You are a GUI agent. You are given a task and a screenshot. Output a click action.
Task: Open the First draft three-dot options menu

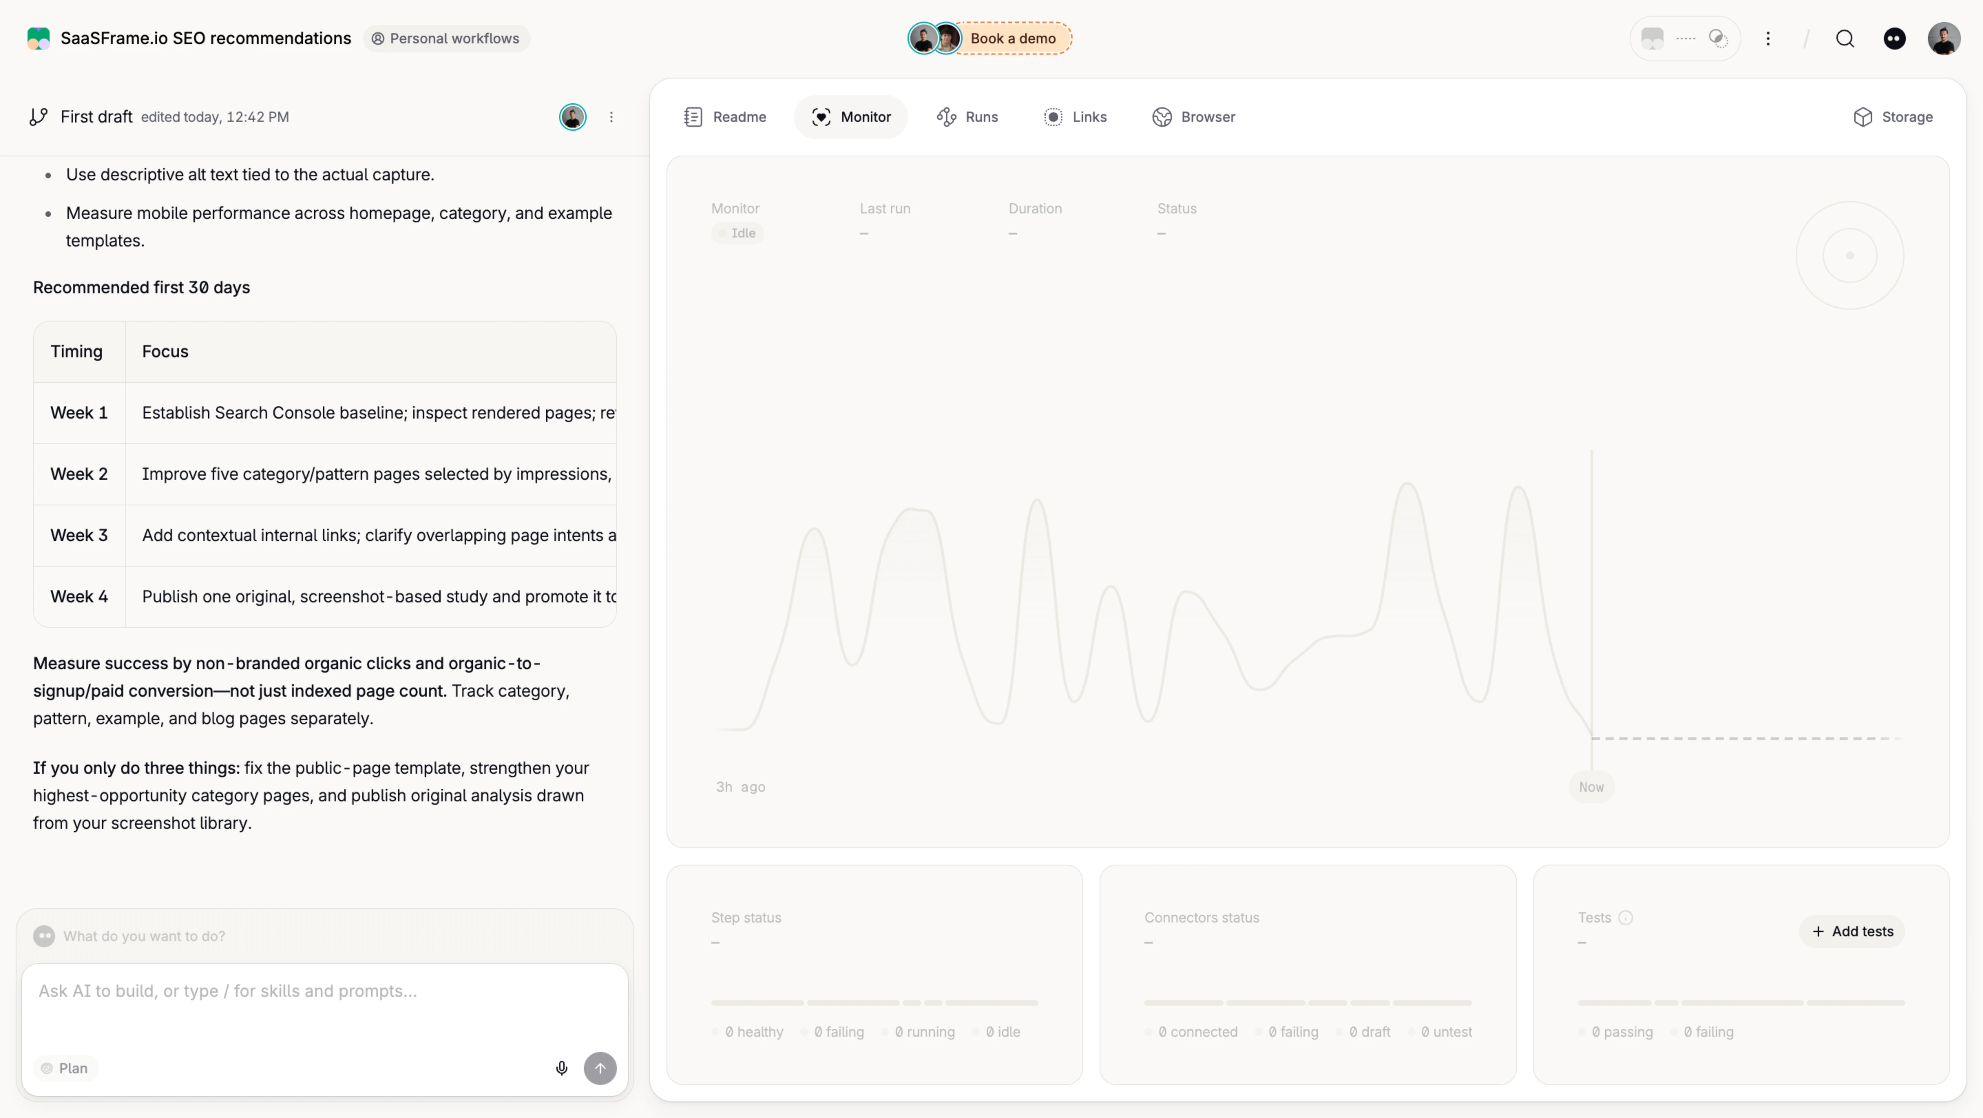click(x=611, y=117)
